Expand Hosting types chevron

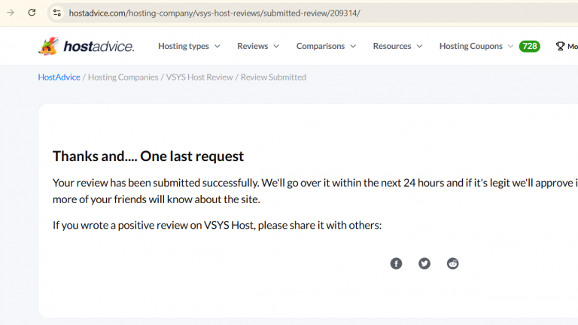pyautogui.click(x=218, y=47)
